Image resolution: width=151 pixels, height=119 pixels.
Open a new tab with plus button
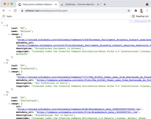point(105,4)
